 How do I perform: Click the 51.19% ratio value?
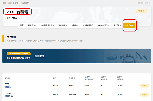click(x=56, y=95)
